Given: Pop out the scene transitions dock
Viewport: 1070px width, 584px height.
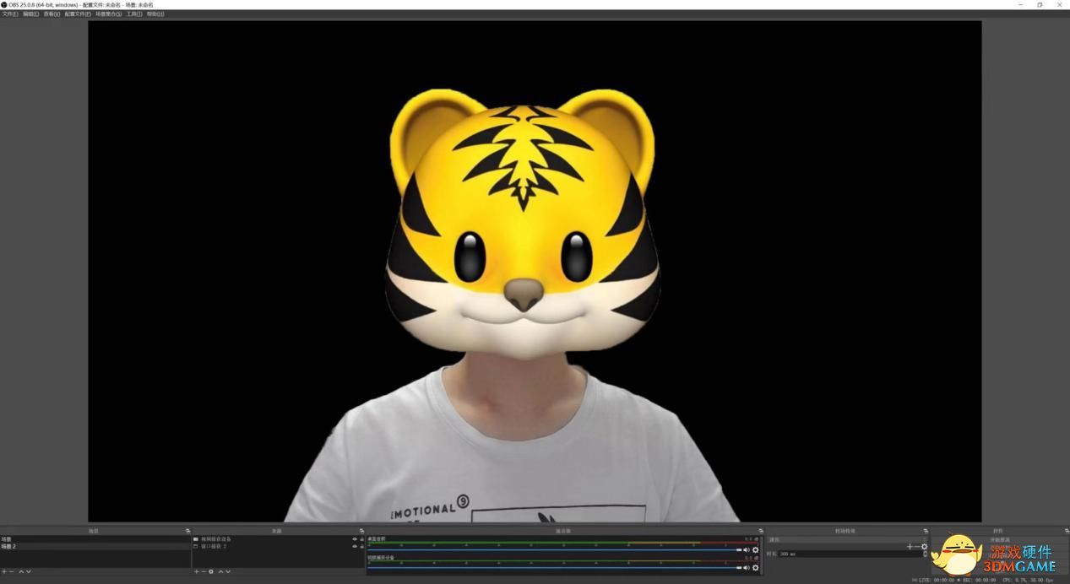Looking at the screenshot, I should [x=926, y=531].
